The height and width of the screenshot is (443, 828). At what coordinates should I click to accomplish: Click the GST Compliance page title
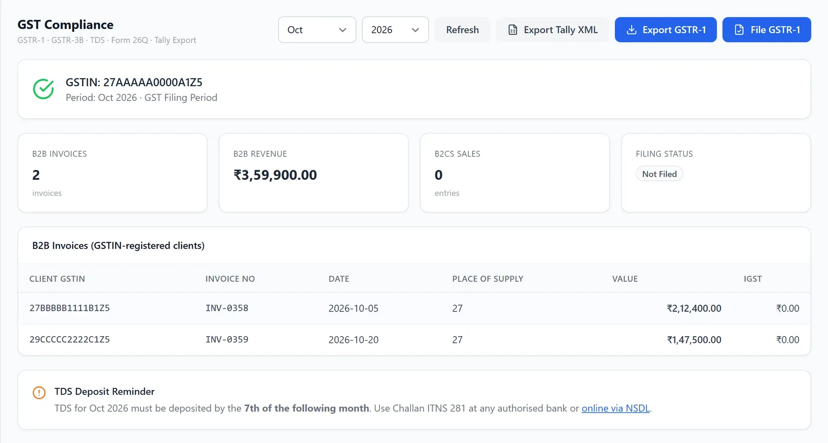pos(66,25)
